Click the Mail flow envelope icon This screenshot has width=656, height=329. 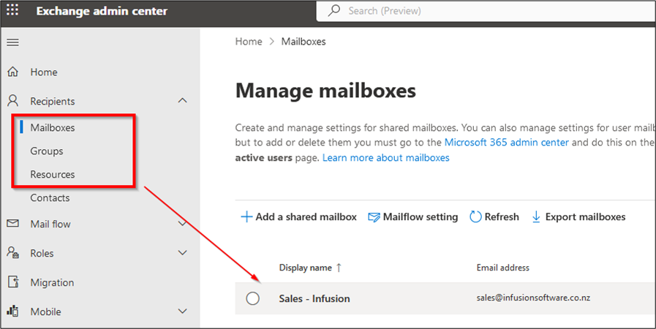[x=13, y=224]
